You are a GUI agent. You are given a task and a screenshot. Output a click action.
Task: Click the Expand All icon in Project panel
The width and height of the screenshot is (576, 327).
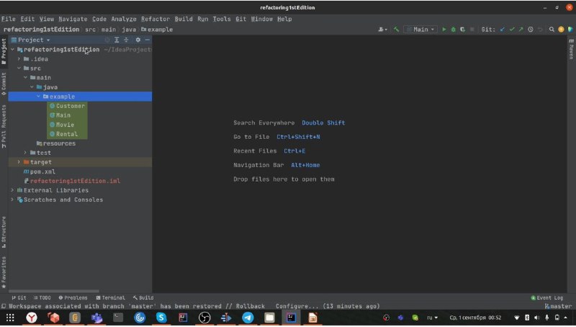(117, 40)
